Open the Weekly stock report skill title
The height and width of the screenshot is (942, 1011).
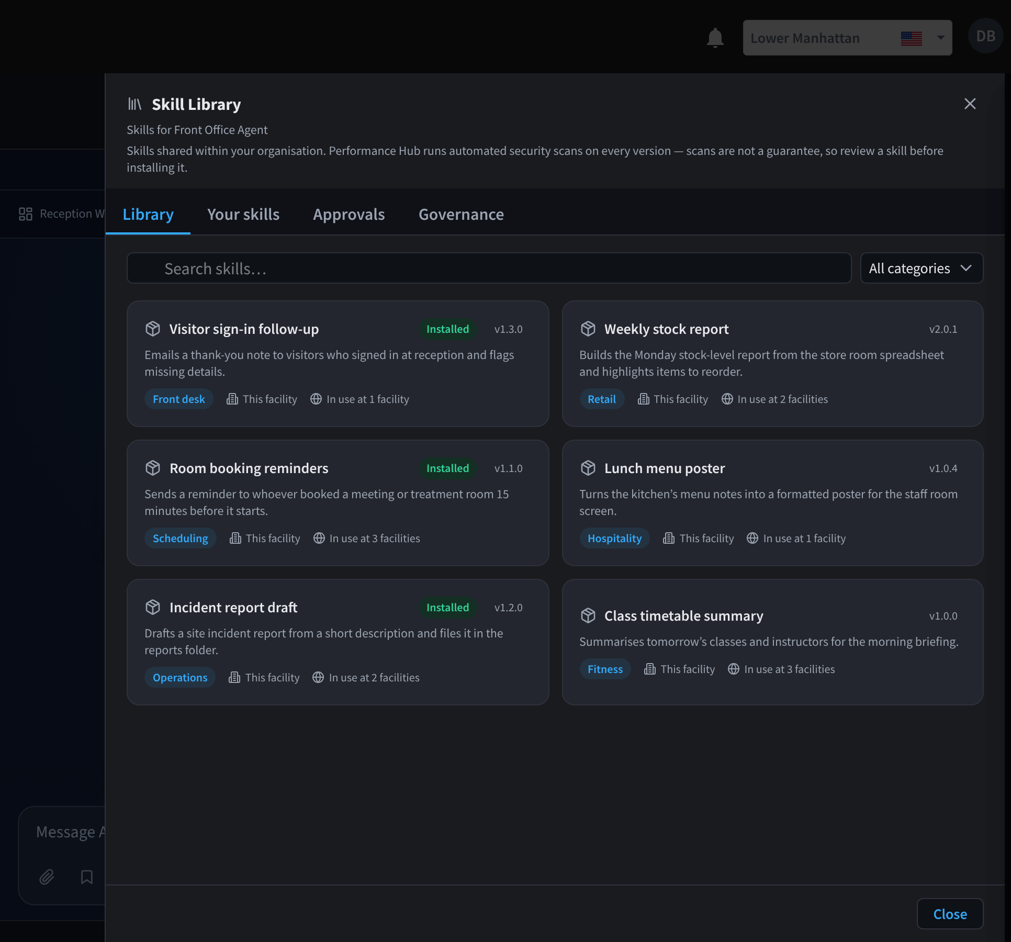click(x=666, y=329)
